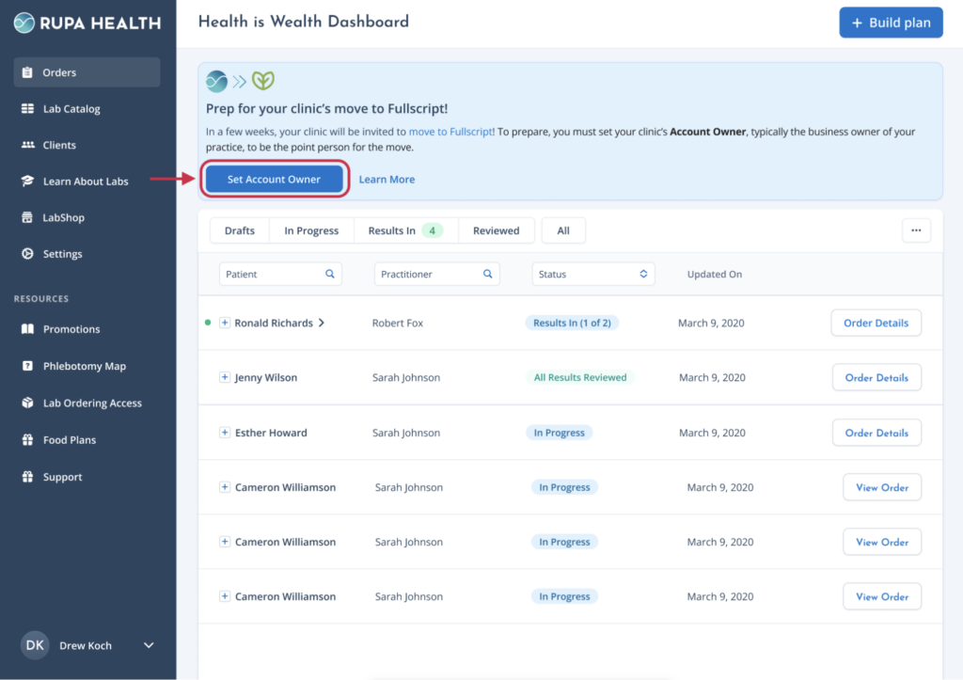Image resolution: width=963 pixels, height=680 pixels.
Task: Click Set Account Owner
Action: [274, 179]
